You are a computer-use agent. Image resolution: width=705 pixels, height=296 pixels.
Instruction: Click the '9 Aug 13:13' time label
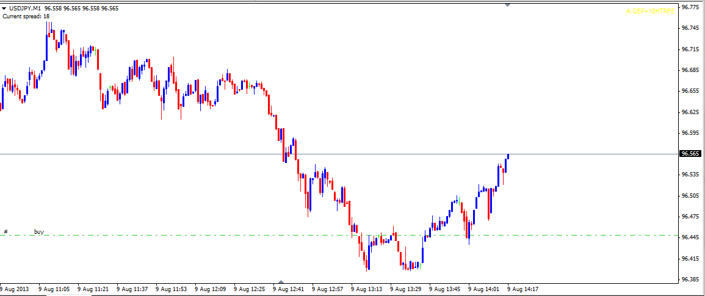[x=367, y=289]
